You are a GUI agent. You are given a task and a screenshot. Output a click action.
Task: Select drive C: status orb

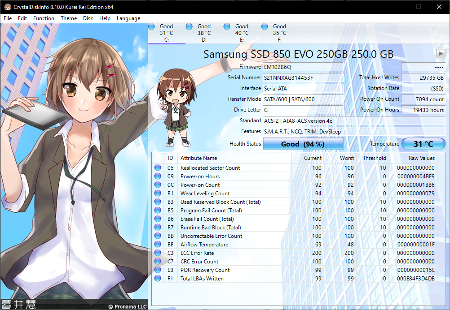coord(151,26)
